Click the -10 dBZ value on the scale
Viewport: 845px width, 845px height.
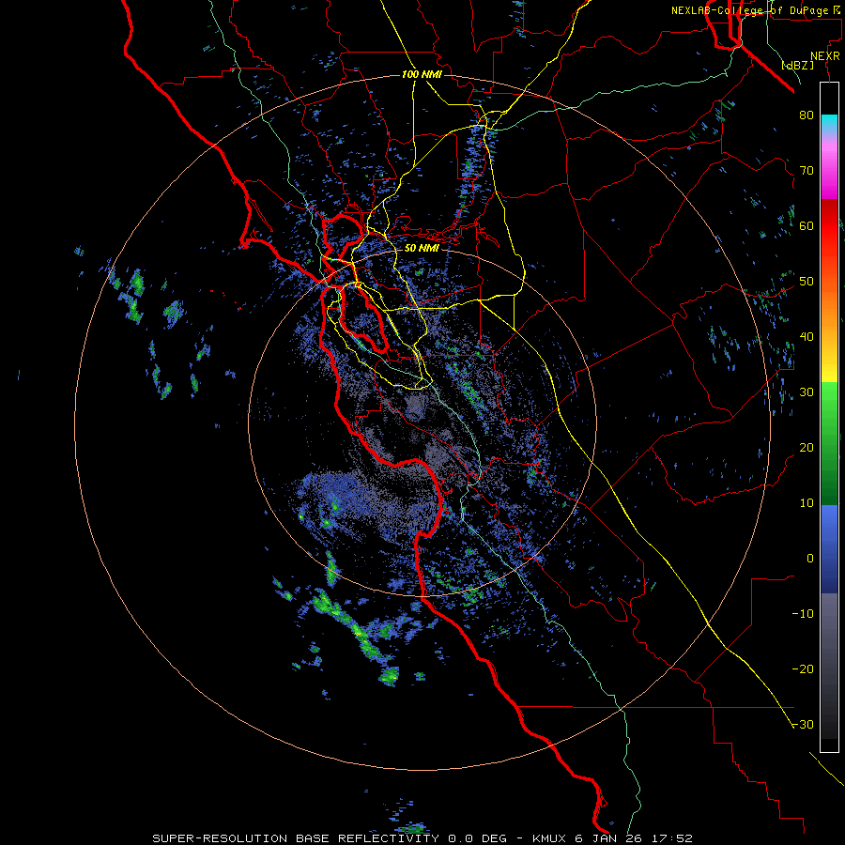(x=803, y=614)
